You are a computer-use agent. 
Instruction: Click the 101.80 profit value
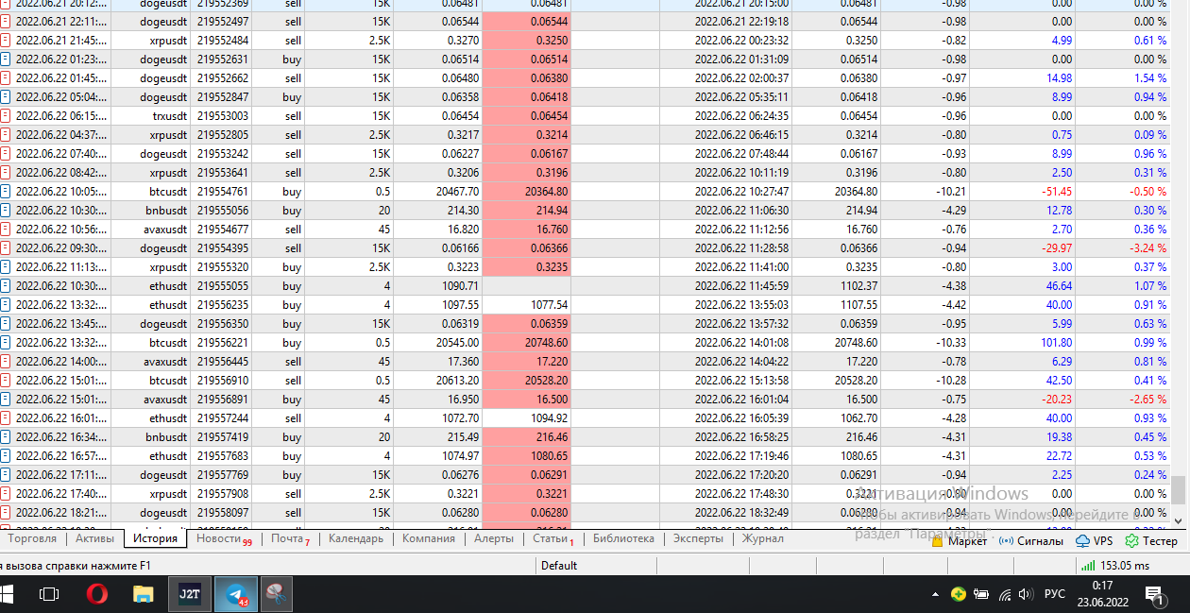pos(1056,343)
